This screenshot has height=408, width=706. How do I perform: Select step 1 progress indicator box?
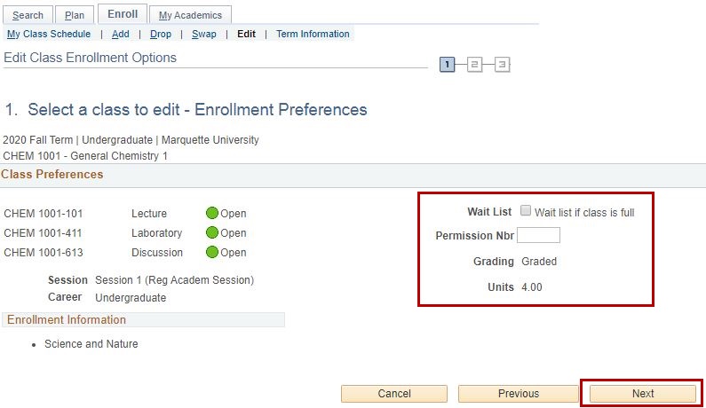coord(448,64)
